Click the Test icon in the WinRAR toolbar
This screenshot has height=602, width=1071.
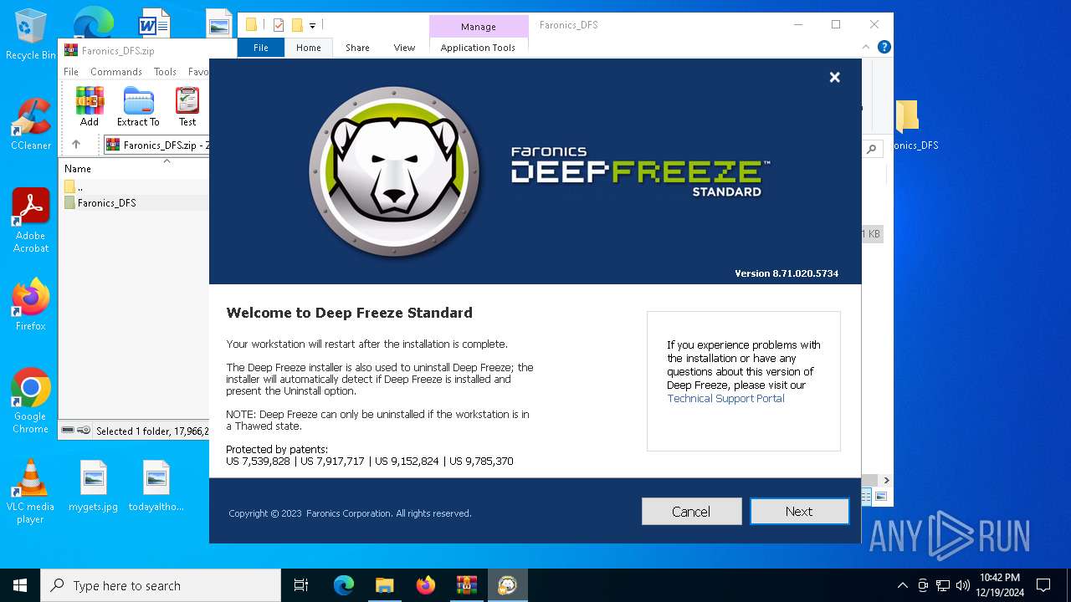(187, 107)
